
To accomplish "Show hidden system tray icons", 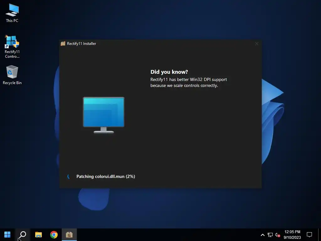I will pyautogui.click(x=262, y=235).
